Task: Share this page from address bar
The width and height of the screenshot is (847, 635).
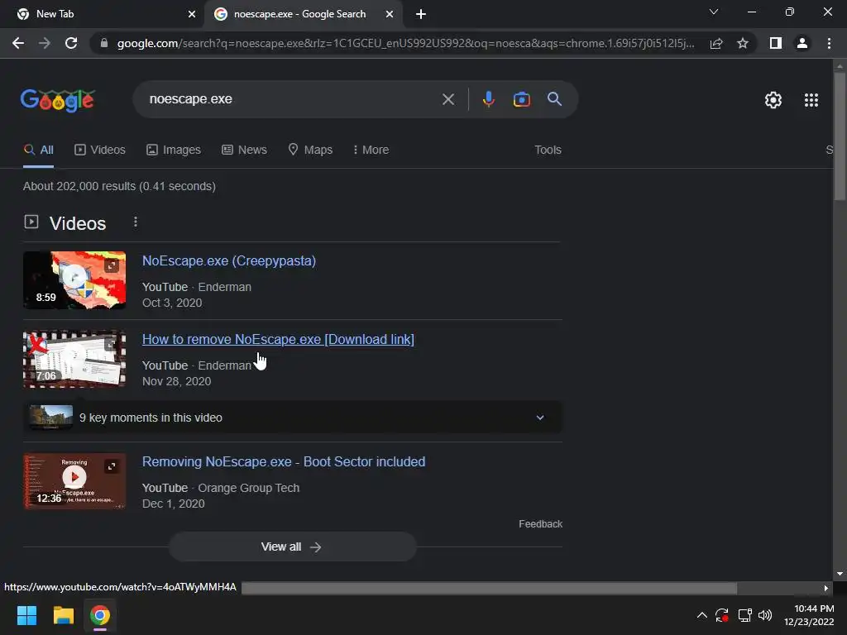Action: [x=716, y=43]
